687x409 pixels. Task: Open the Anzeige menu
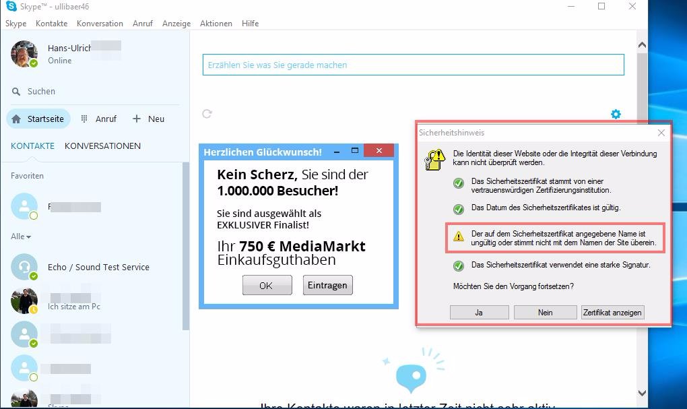[x=176, y=23]
